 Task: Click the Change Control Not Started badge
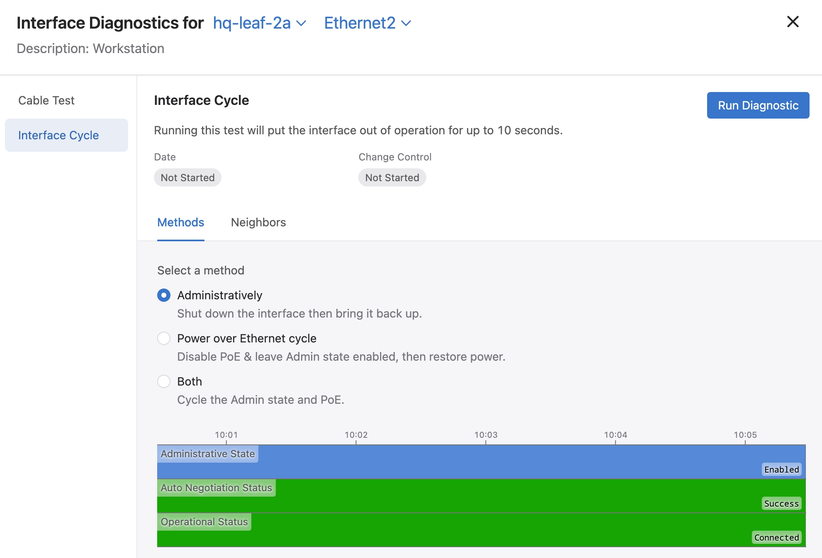click(x=392, y=177)
